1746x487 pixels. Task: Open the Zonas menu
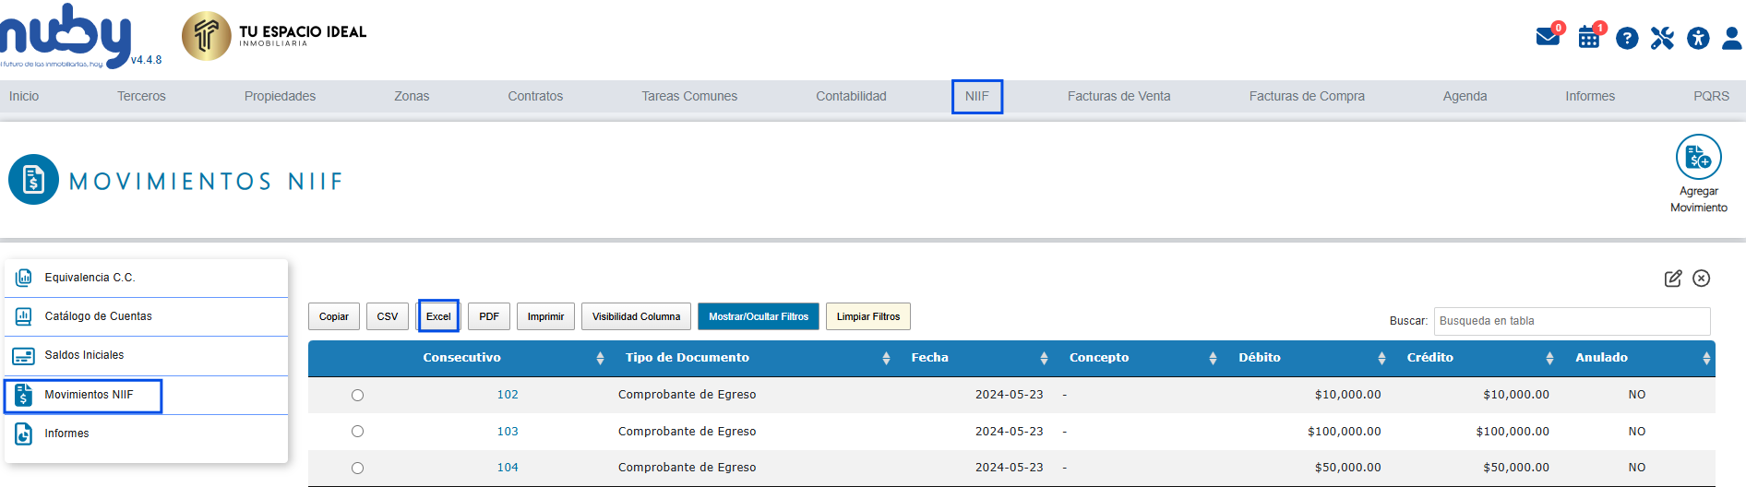coord(412,96)
